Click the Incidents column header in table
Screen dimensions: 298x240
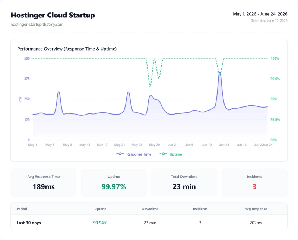[x=200, y=209]
